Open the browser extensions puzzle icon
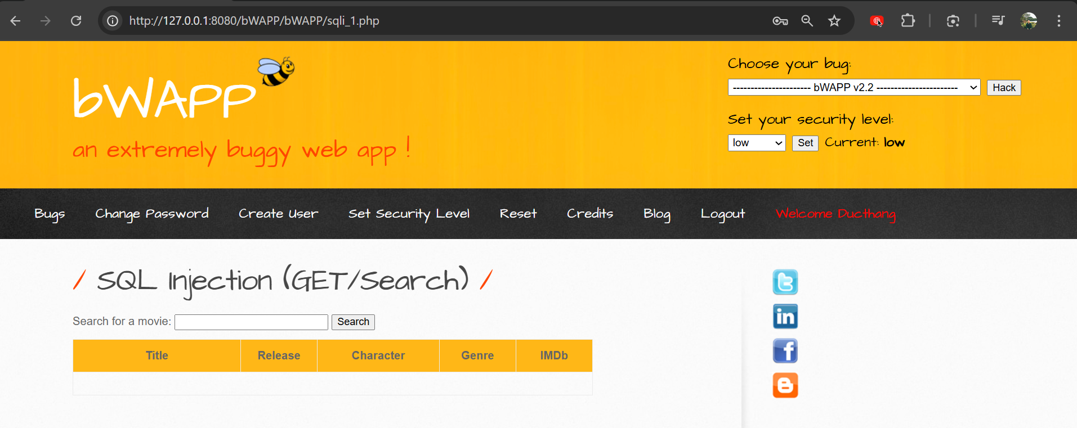Viewport: 1077px width, 428px height. point(908,21)
